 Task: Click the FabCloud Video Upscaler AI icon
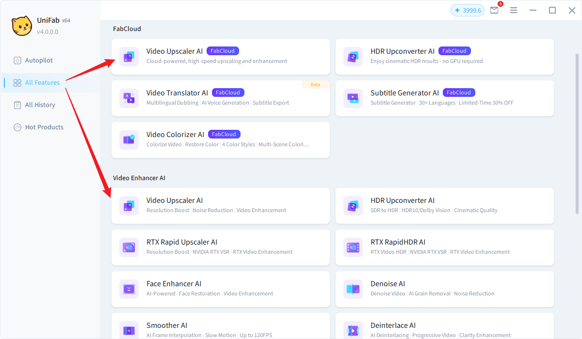(x=129, y=57)
